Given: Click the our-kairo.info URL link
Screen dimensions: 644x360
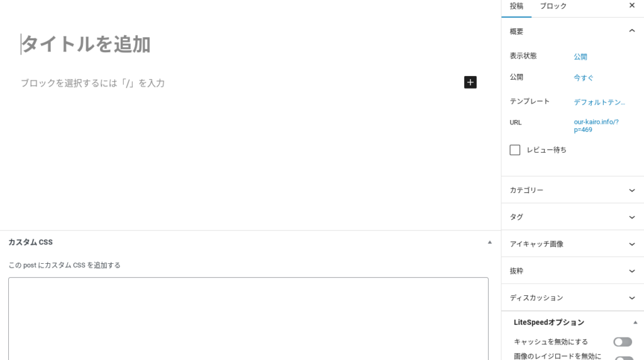Looking at the screenshot, I should pos(596,126).
